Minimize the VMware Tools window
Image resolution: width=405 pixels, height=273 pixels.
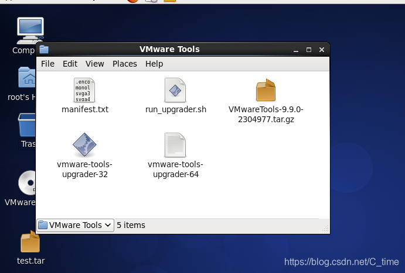pyautogui.click(x=296, y=50)
